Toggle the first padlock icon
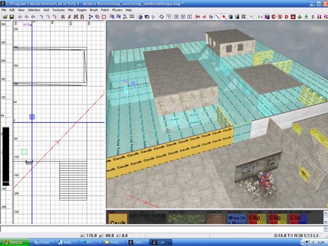 pyautogui.click(x=231, y=17)
